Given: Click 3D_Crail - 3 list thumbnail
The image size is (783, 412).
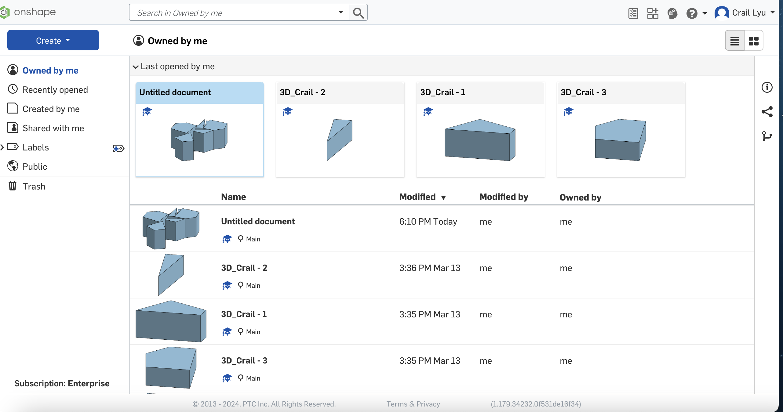Looking at the screenshot, I should pyautogui.click(x=171, y=367).
